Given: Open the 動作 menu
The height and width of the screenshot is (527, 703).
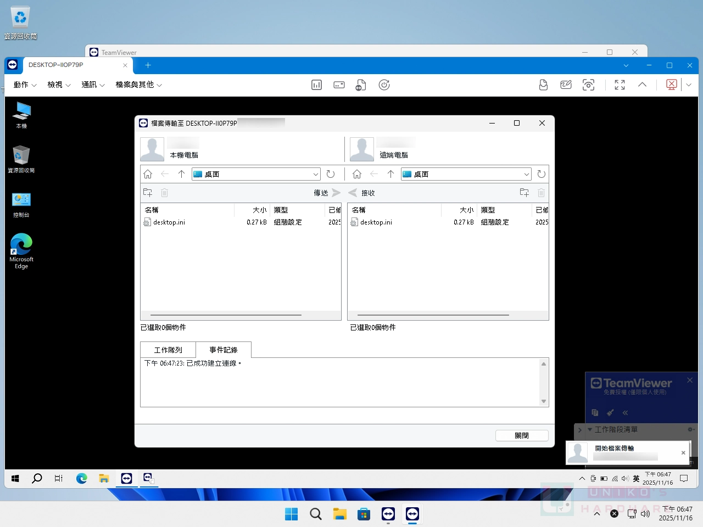Looking at the screenshot, I should click(x=25, y=85).
